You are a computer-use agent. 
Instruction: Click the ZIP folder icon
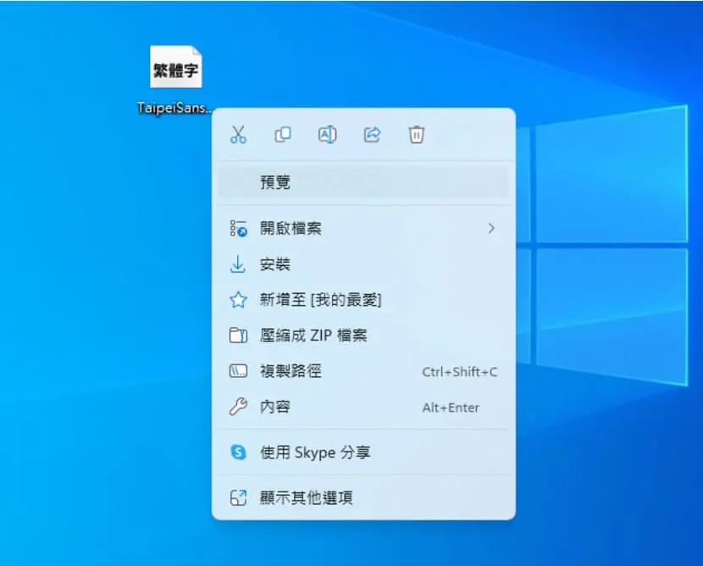[x=238, y=336]
